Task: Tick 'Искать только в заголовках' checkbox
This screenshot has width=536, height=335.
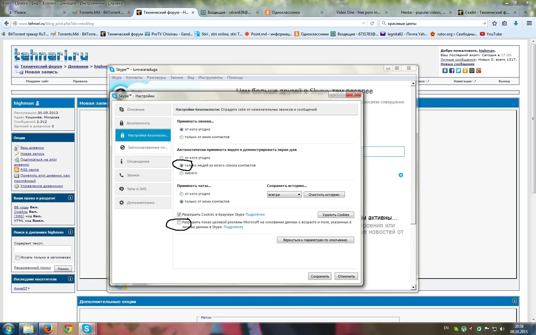Action: pos(17,258)
